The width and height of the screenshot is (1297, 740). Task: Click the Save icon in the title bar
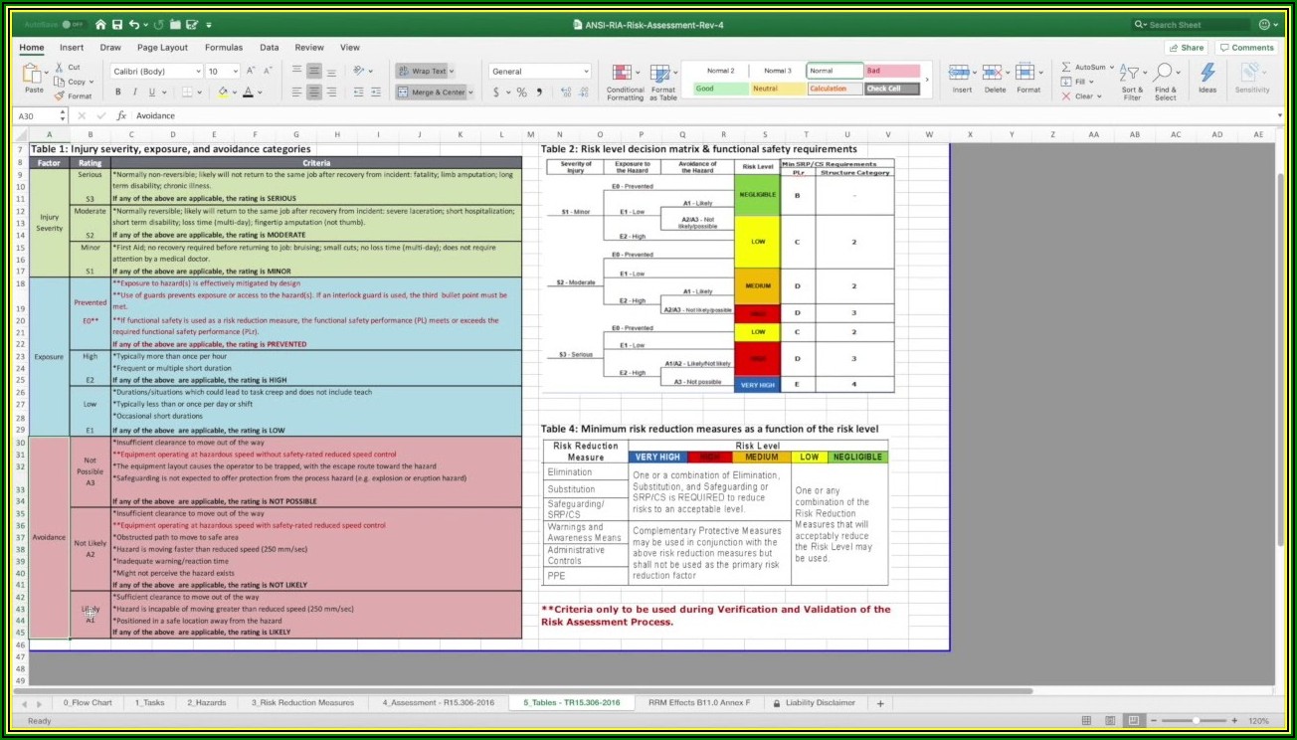[x=117, y=24]
